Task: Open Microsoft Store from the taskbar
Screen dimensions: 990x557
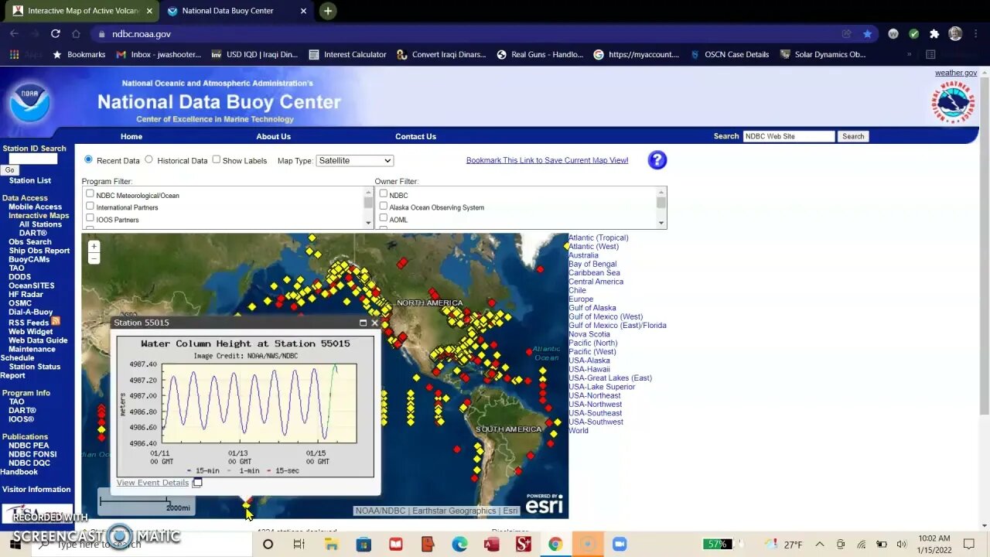Action: [364, 545]
